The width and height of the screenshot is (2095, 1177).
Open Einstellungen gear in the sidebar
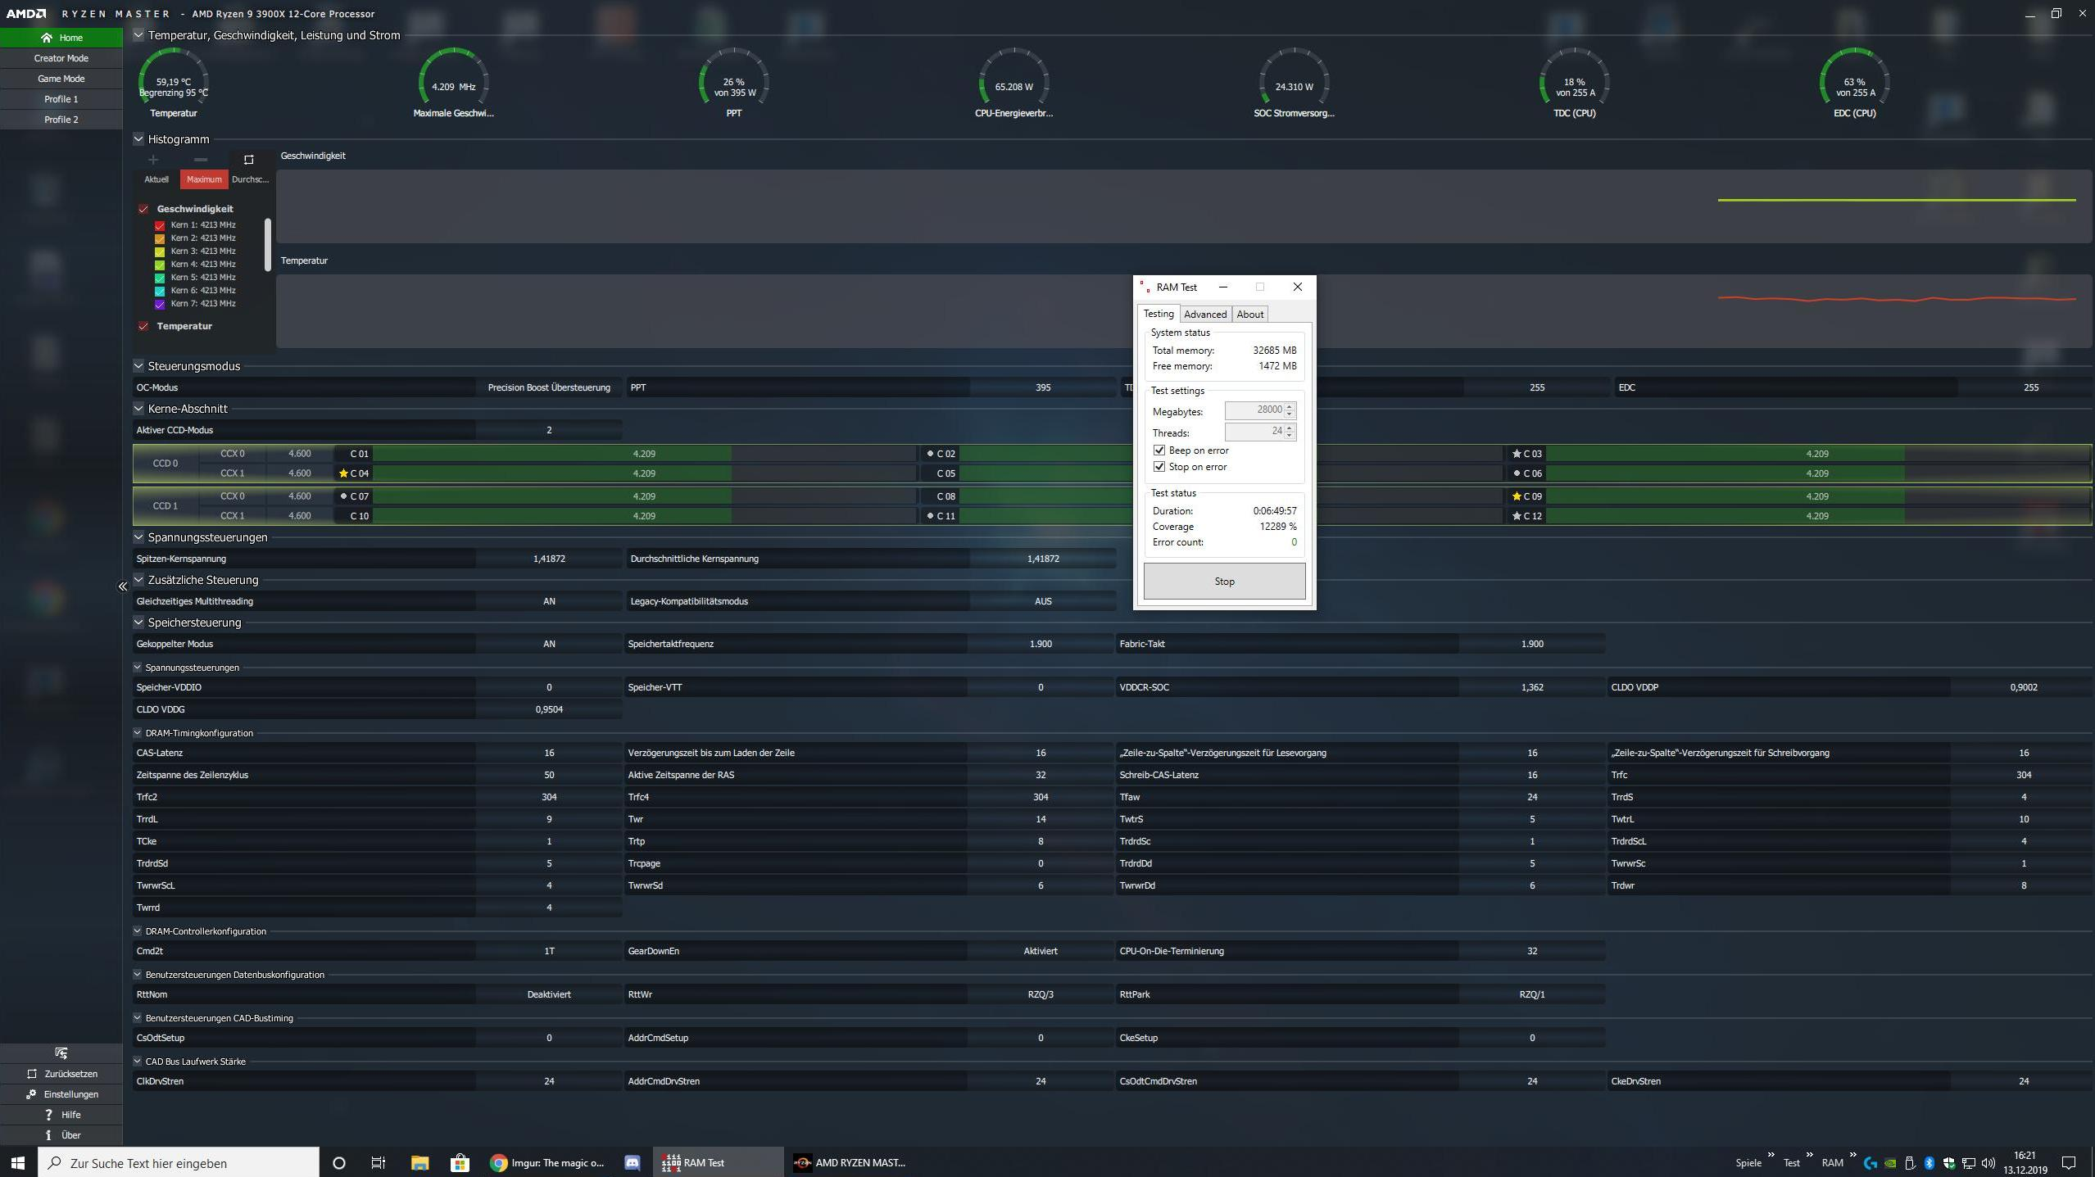coord(31,1094)
